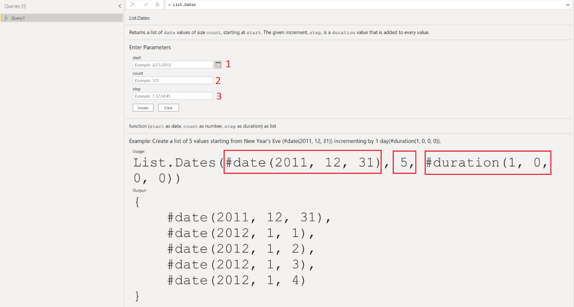The width and height of the screenshot is (574, 307).
Task: Click the cancel X icon in formula bar
Action: pos(133,4)
